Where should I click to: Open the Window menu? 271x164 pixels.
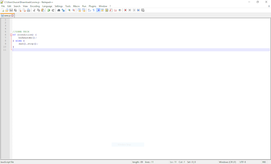pyautogui.click(x=103, y=6)
